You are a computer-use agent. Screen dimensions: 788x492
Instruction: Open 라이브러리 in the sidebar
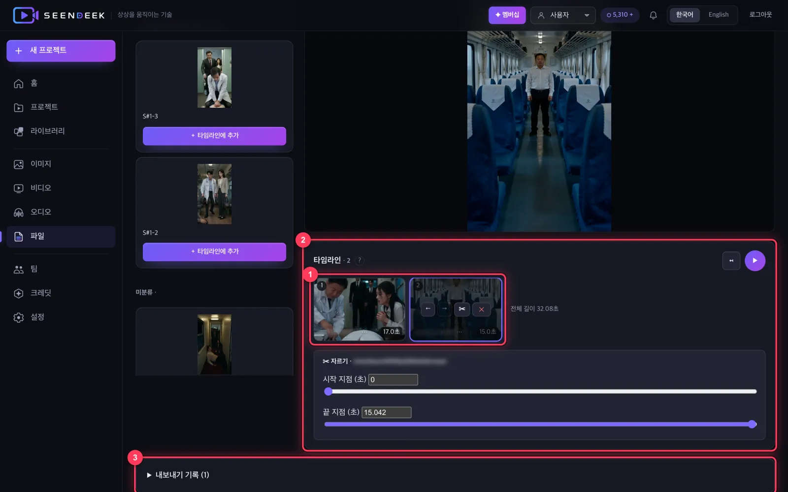tap(61, 131)
